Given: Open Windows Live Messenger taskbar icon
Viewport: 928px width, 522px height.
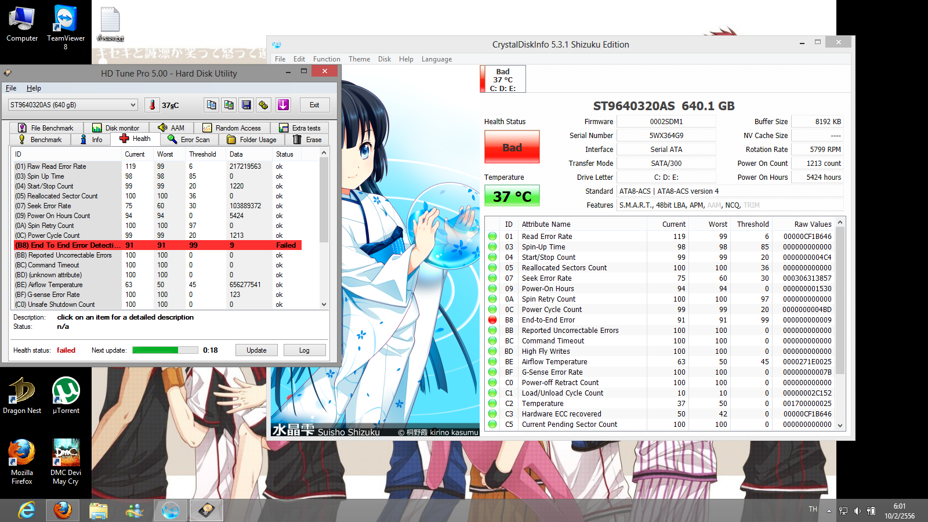Looking at the screenshot, I should point(135,510).
